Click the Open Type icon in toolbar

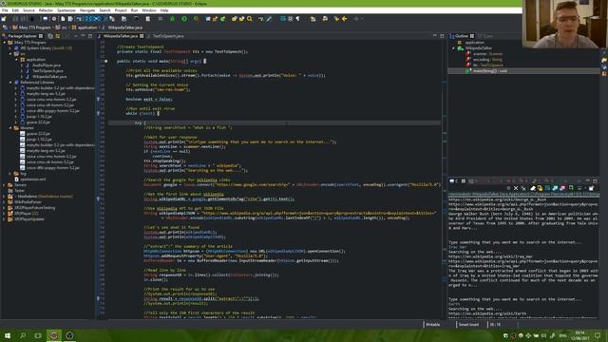[x=235, y=19]
